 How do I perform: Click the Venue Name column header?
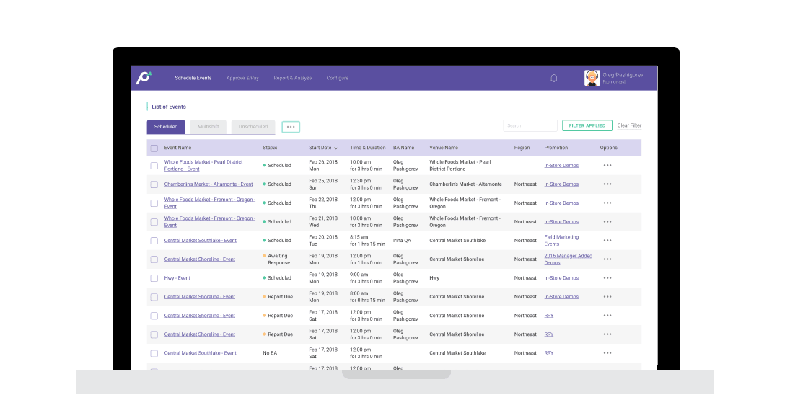(x=444, y=148)
